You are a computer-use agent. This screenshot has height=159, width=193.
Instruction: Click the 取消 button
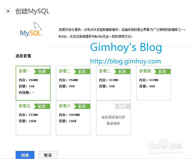click(48, 155)
